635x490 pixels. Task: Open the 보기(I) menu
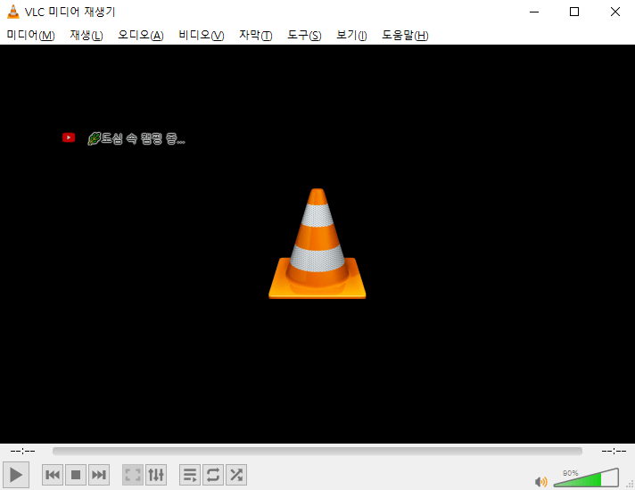[x=351, y=36]
